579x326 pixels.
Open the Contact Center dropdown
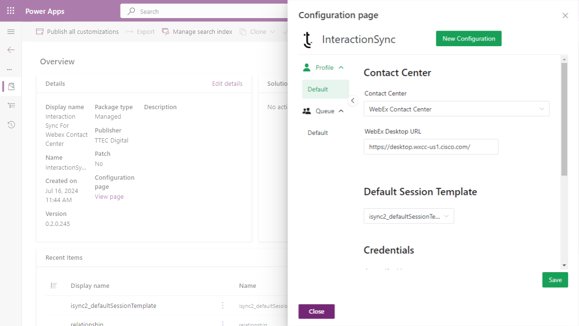pos(456,109)
